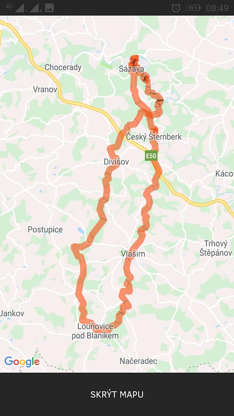Viewport: 234px width, 416px height.
Task: Tap the dark red route start at Sázava
Action: pos(134,61)
